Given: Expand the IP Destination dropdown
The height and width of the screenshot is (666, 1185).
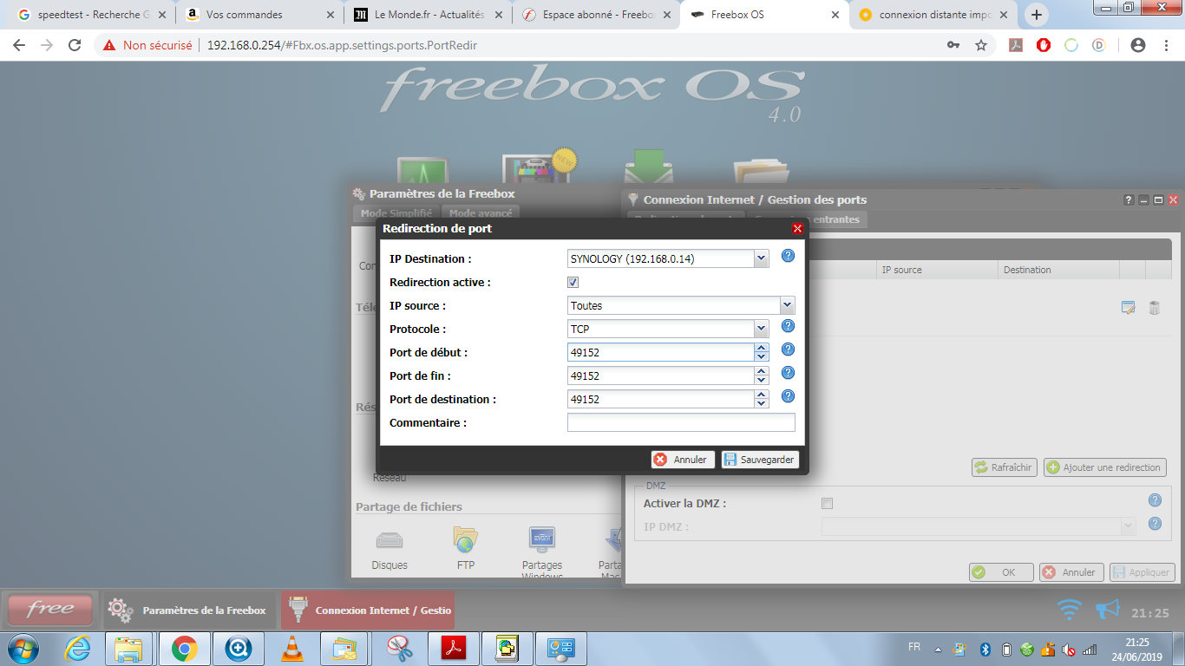Looking at the screenshot, I should [x=761, y=258].
